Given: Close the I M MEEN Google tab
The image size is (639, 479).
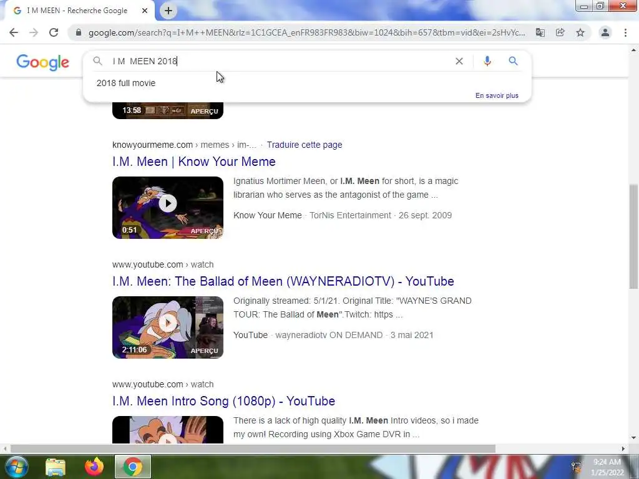Looking at the screenshot, I should 145,11.
